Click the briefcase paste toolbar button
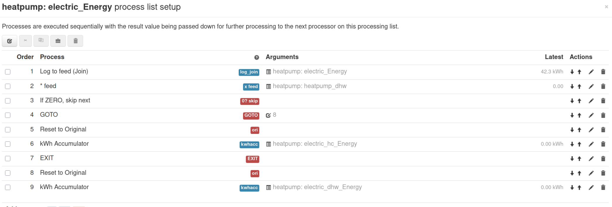The width and height of the screenshot is (612, 207). pos(58,41)
